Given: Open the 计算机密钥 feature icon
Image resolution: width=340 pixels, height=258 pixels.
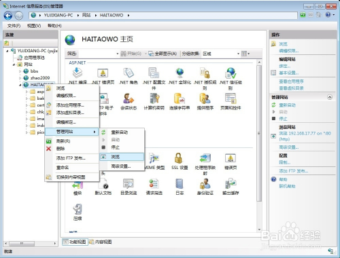Looking at the screenshot, I should pyautogui.click(x=154, y=98).
